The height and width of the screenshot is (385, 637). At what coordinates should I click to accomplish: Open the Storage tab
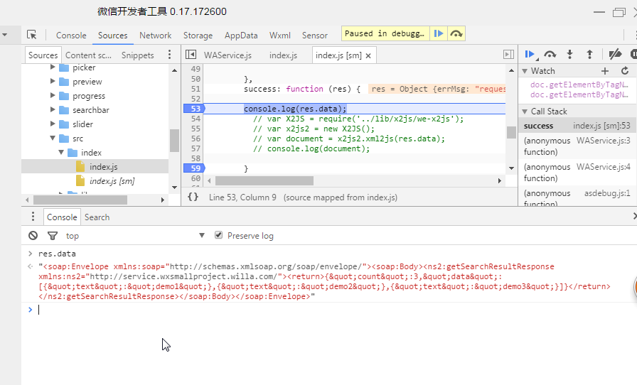[198, 36]
